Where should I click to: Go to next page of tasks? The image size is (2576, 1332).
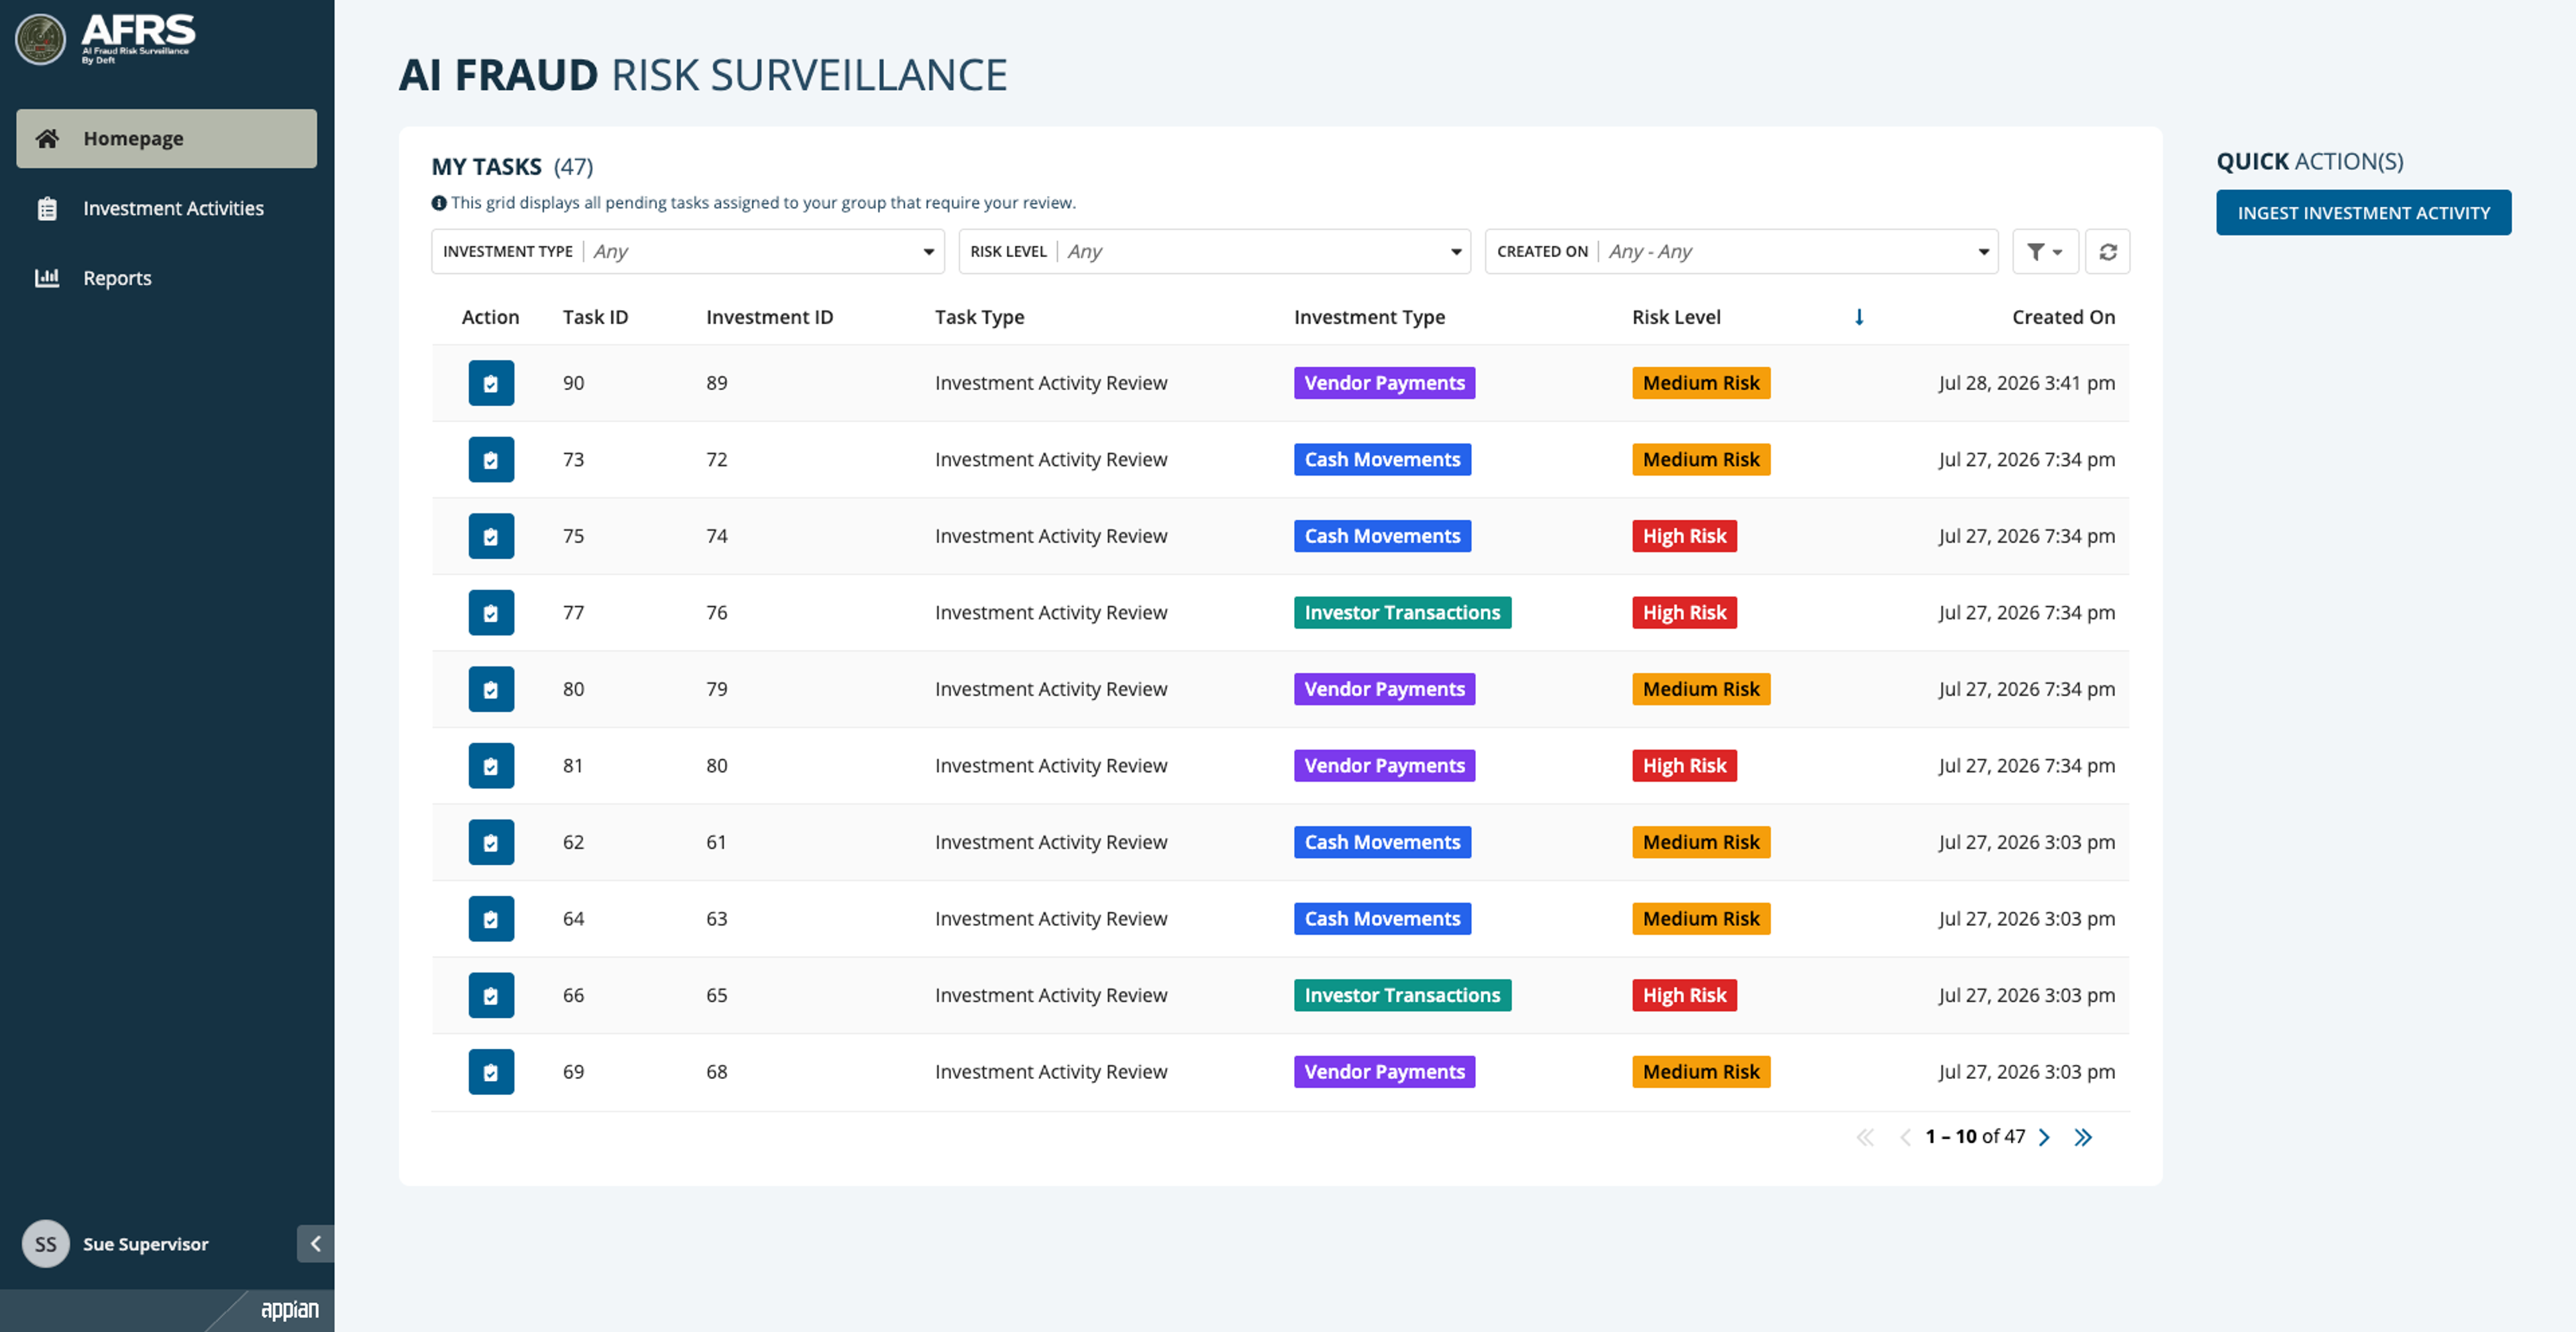tap(2044, 1137)
